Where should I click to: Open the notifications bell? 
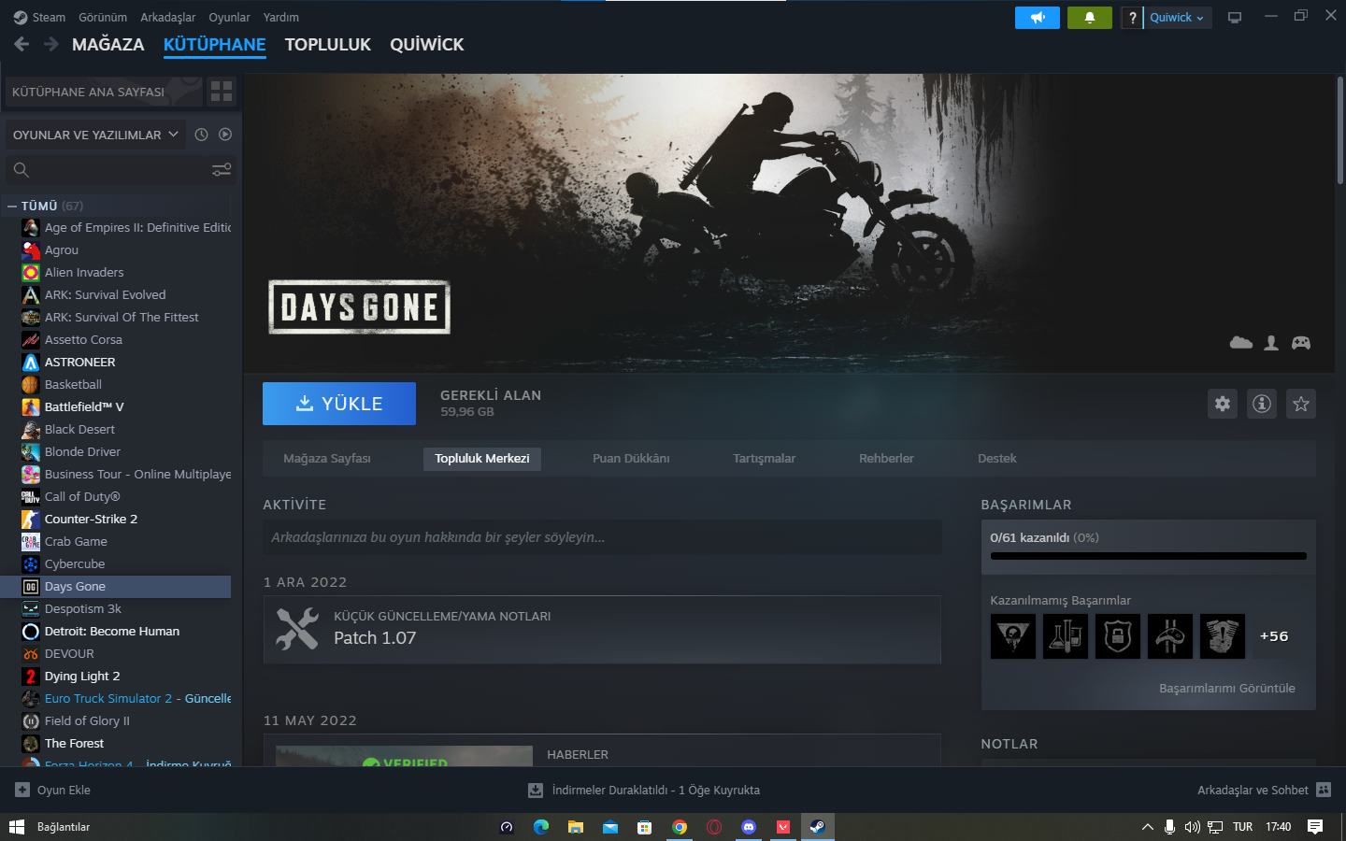coord(1090,18)
